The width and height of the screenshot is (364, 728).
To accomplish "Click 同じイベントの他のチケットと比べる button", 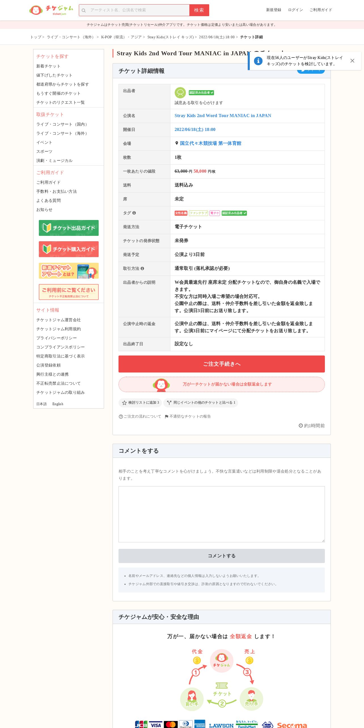I will 200,403.
